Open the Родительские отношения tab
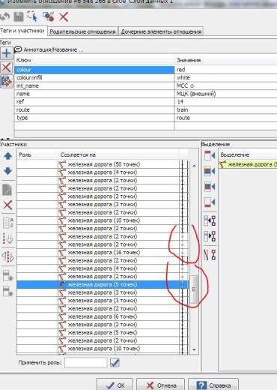Viewport: 277px width, 390px height. 82,31
